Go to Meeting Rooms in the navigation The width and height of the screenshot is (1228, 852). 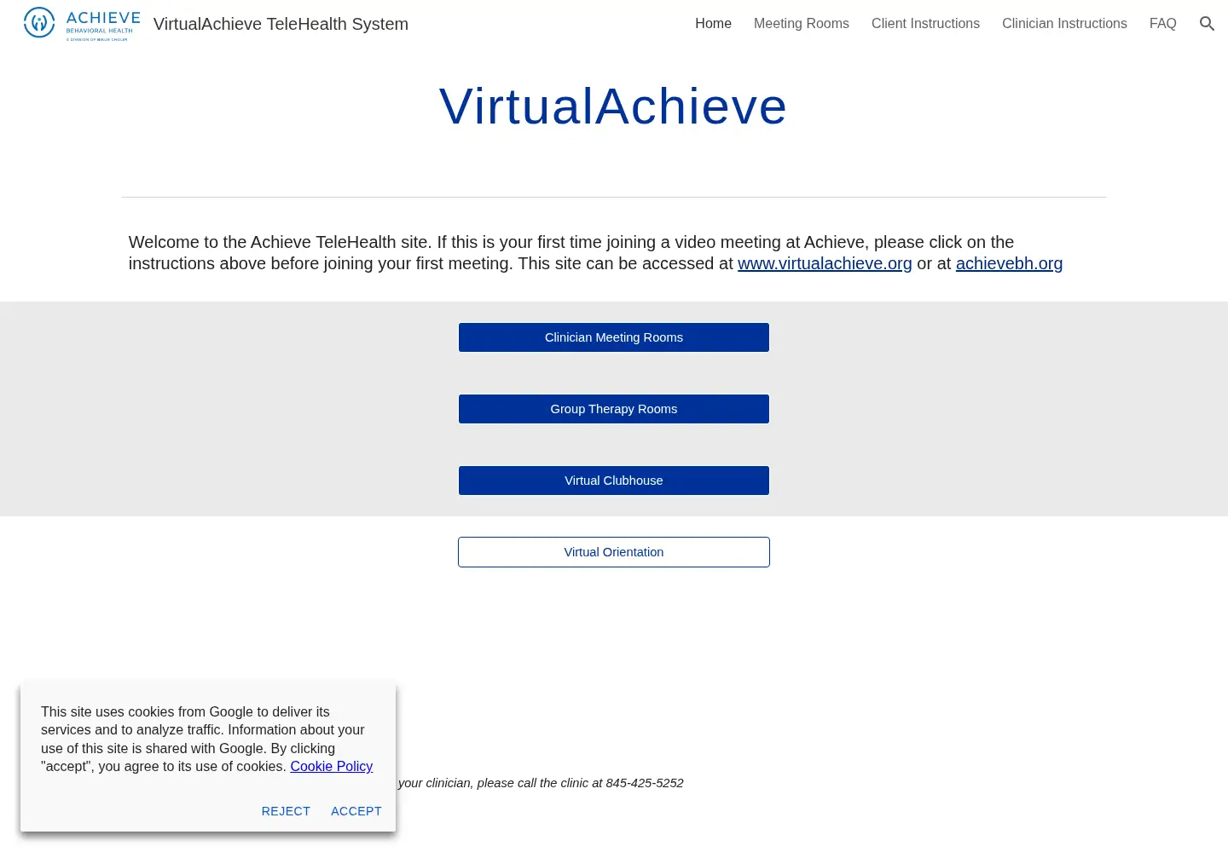(802, 24)
